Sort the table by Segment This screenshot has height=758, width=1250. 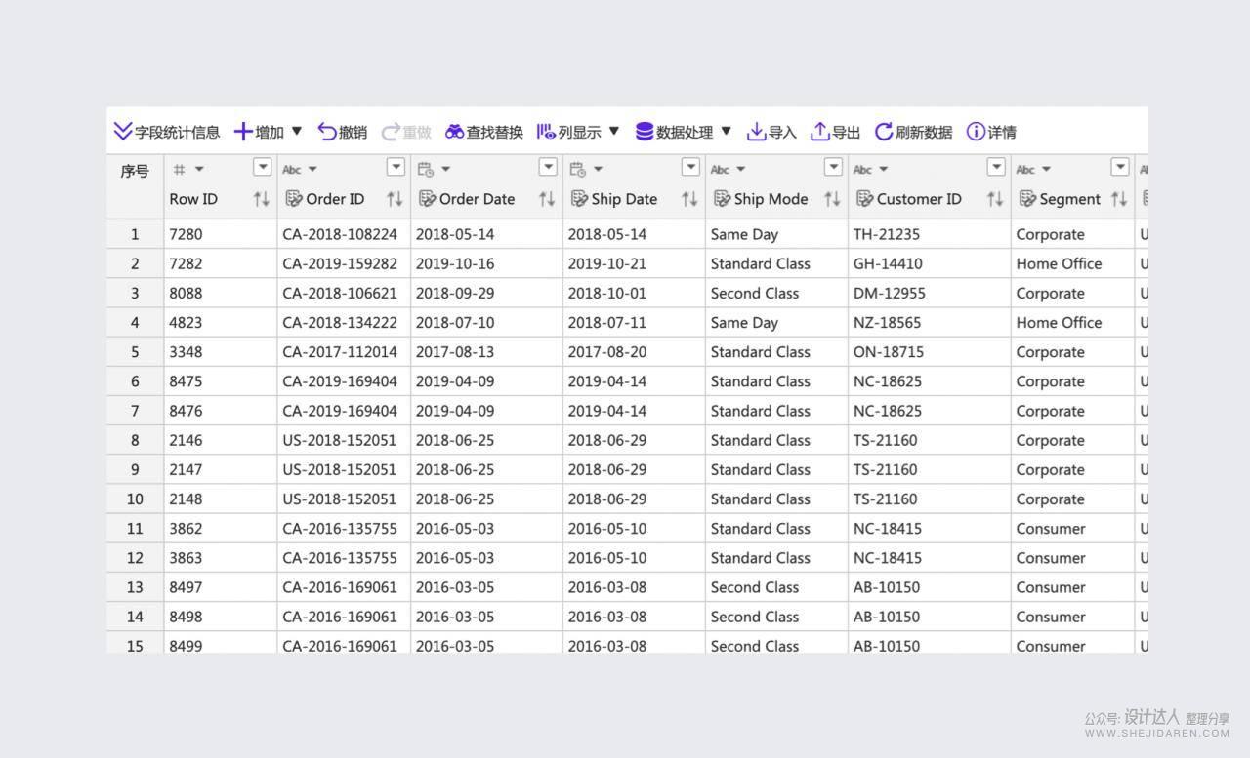tap(1119, 199)
